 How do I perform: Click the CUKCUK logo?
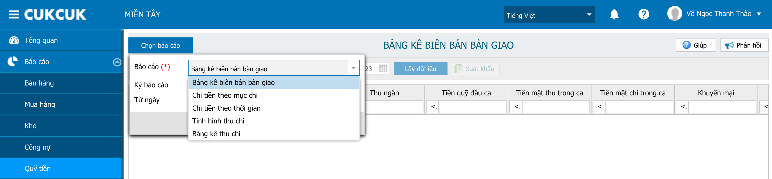click(55, 14)
